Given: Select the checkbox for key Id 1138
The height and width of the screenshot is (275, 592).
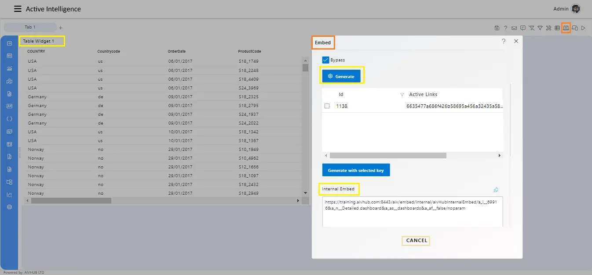Looking at the screenshot, I should tap(327, 106).
